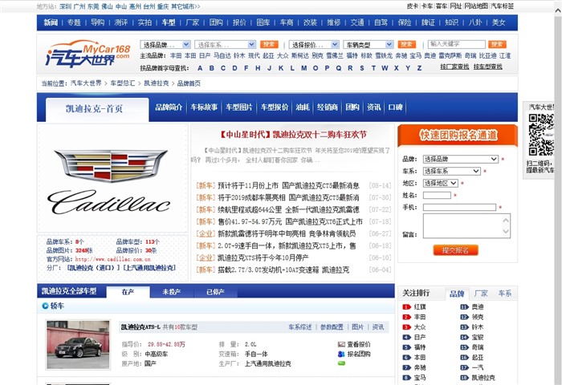Switch ranking to 厂家 tab
The height and width of the screenshot is (385, 562).
point(481,294)
